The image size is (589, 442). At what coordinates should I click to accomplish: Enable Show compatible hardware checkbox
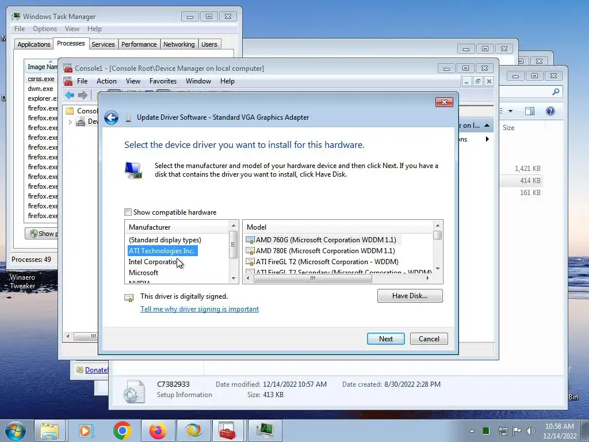[128, 212]
